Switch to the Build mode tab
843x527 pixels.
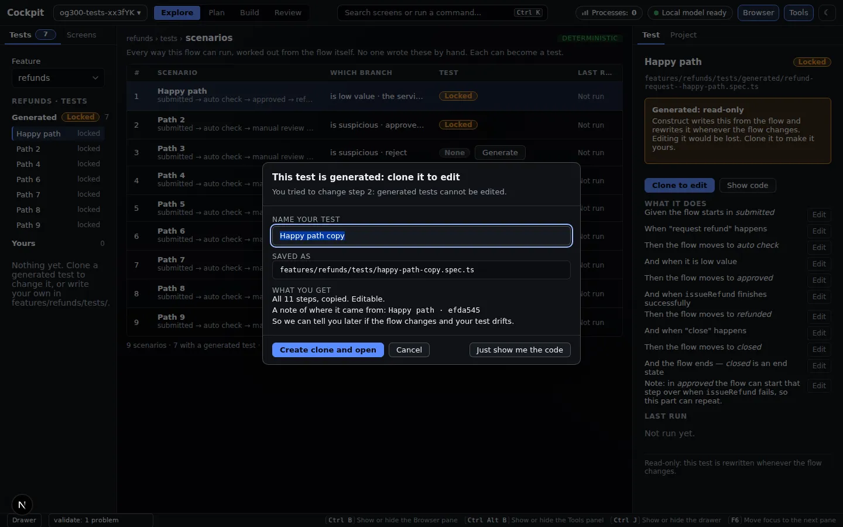(x=249, y=12)
